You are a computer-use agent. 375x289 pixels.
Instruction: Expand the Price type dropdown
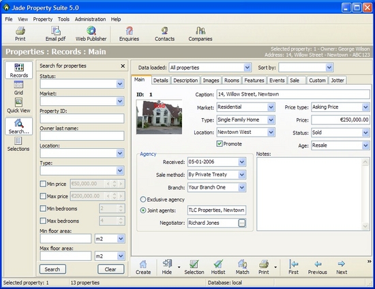pyautogui.click(x=365, y=107)
